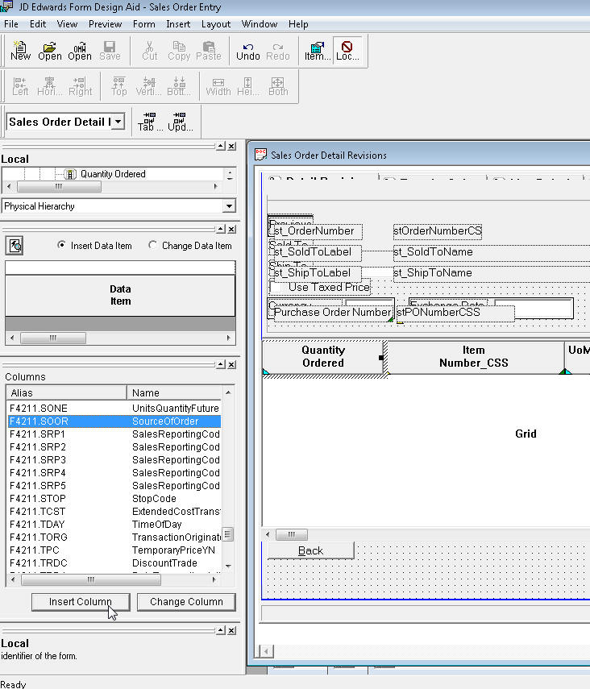Select the F4211.SOOR SourceOfOrder row

click(x=114, y=421)
